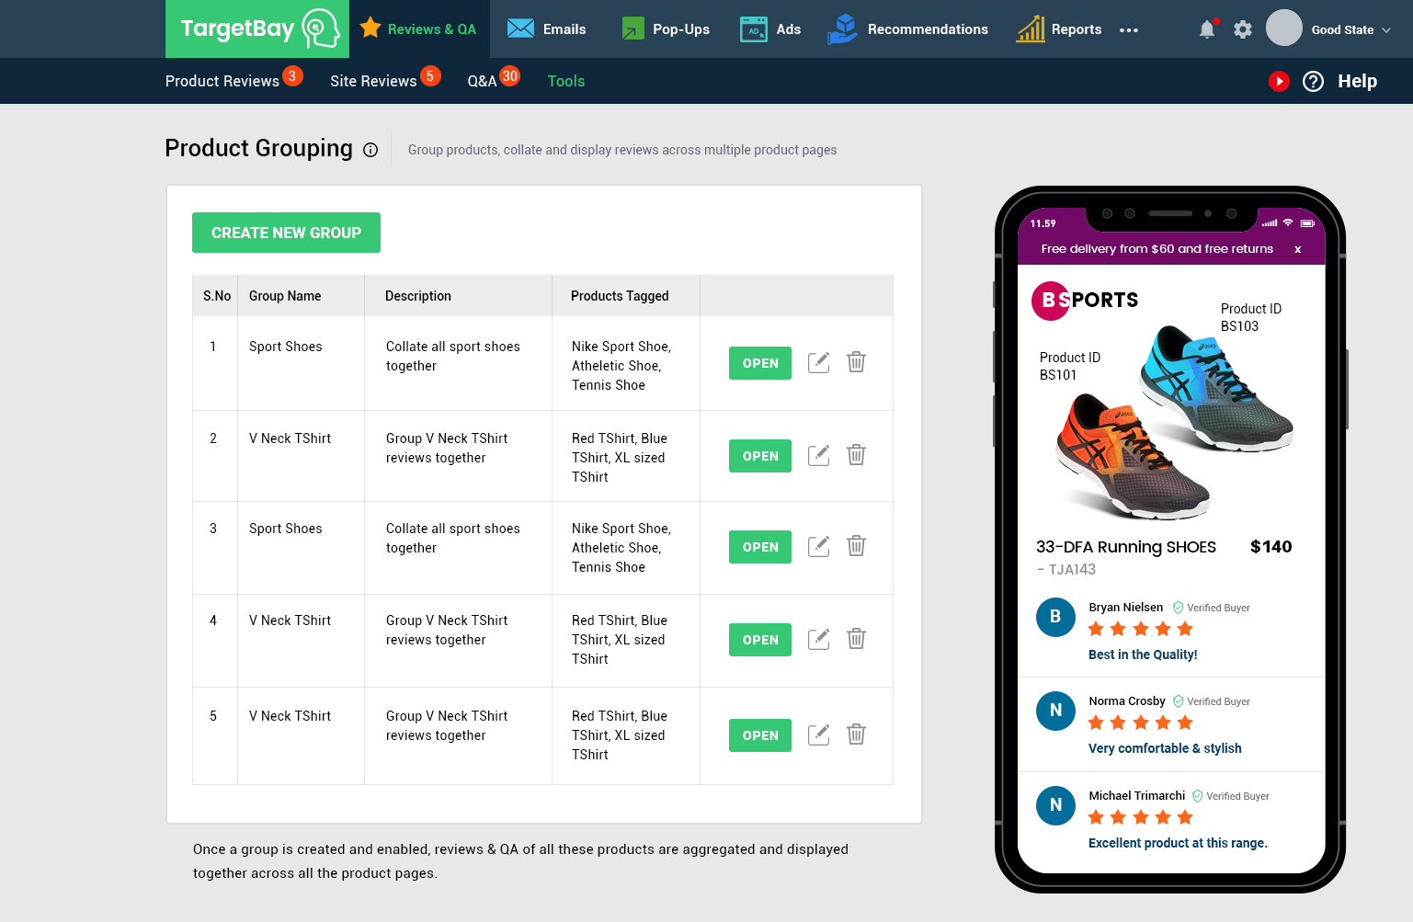Open the Ads section
This screenshot has height=922, width=1413.
770,29
